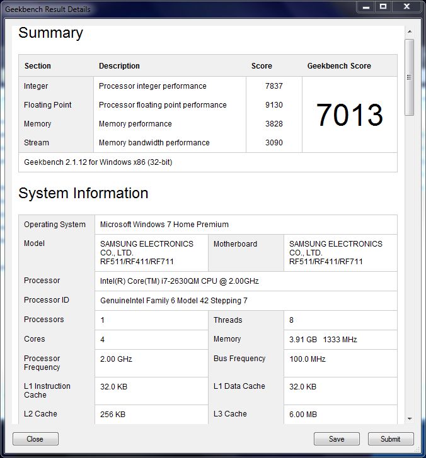Click the Threads label
The width and height of the screenshot is (426, 458).
tap(228, 320)
